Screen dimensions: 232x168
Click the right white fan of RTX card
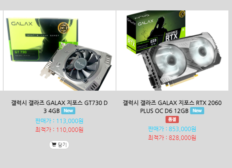click(202, 51)
